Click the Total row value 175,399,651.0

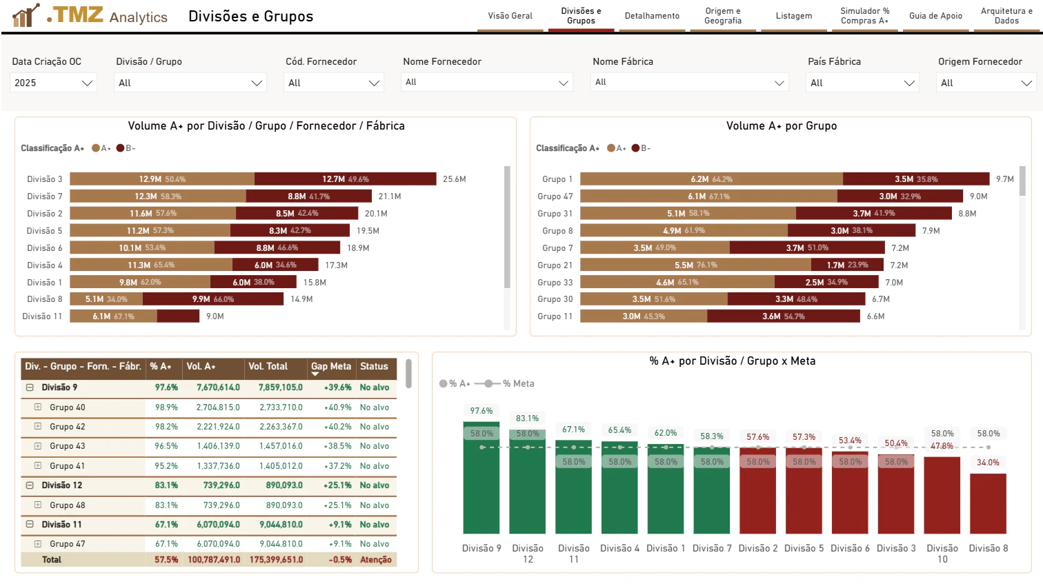(x=276, y=560)
